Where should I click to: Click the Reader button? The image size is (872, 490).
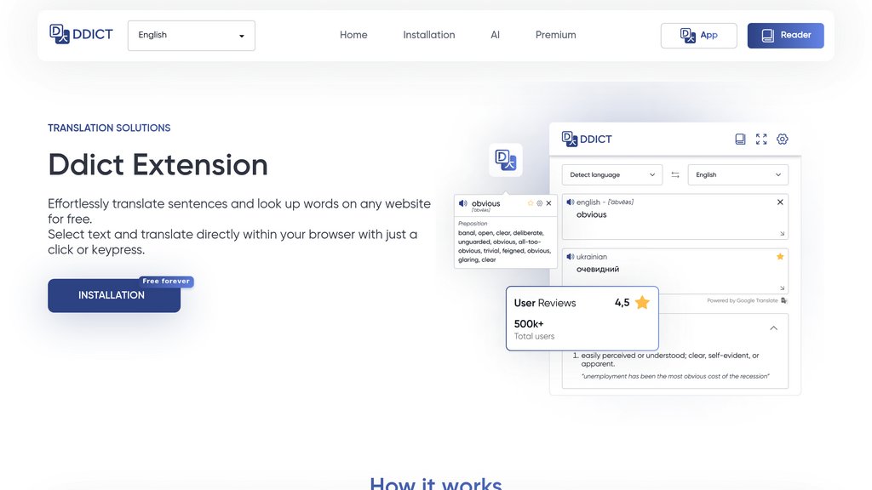pyautogui.click(x=785, y=36)
